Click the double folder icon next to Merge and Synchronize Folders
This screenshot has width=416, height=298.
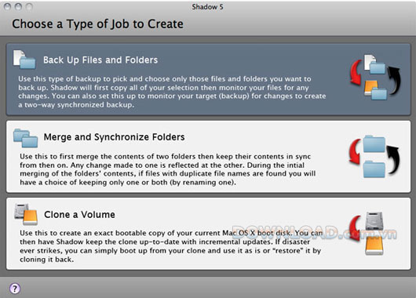tap(25, 138)
